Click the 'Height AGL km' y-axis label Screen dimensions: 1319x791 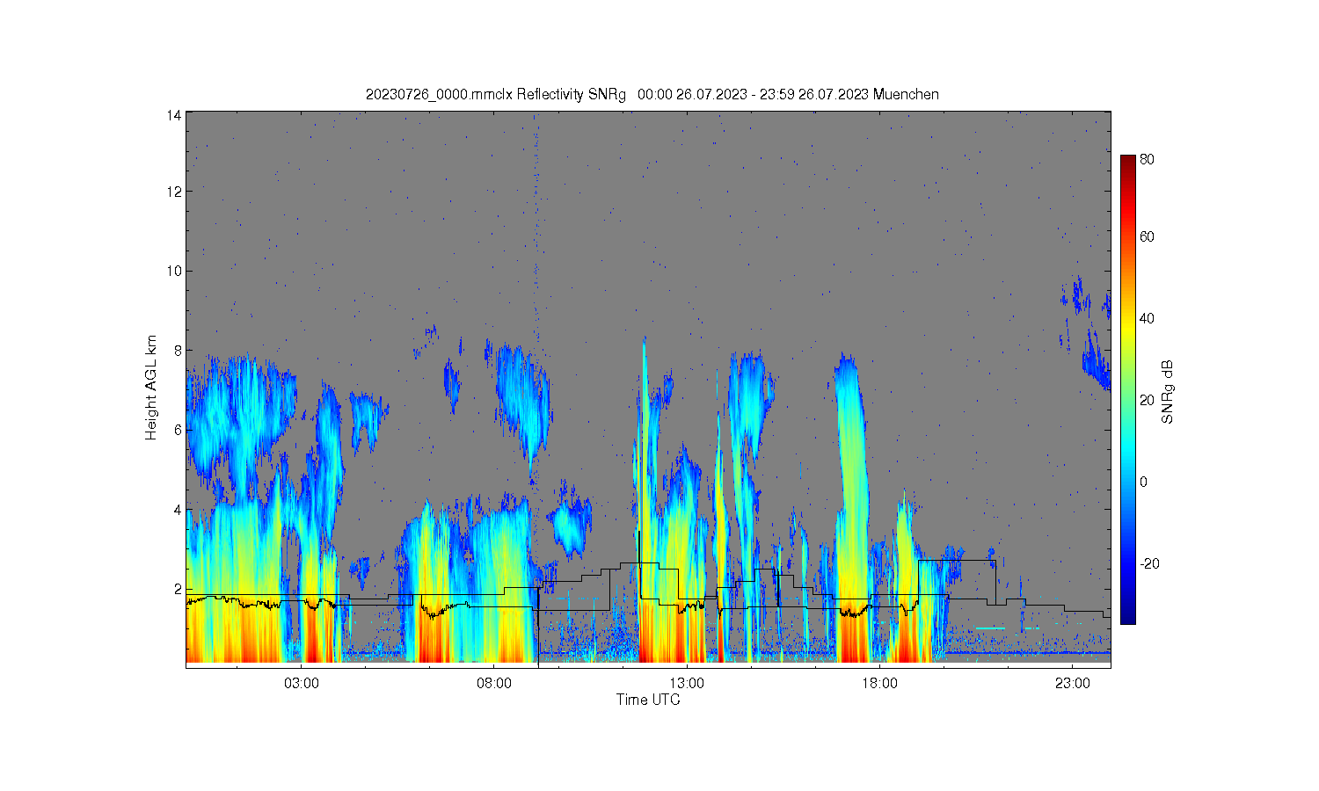pyautogui.click(x=152, y=388)
